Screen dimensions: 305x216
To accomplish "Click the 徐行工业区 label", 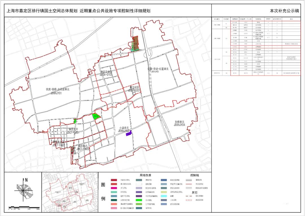I will coord(106,72).
